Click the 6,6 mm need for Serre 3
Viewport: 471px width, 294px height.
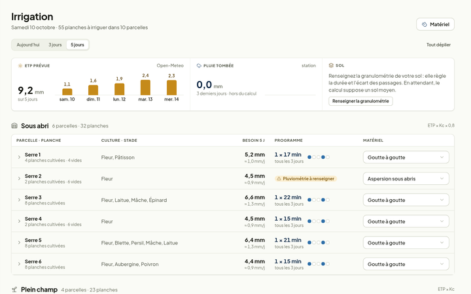[x=254, y=197]
